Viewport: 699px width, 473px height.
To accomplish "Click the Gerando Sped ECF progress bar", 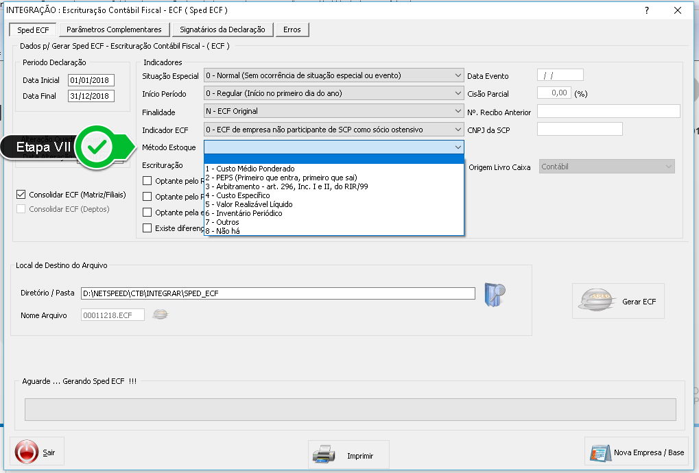I will 350,409.
